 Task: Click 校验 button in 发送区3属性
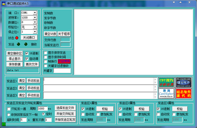click(x=180, y=109)
